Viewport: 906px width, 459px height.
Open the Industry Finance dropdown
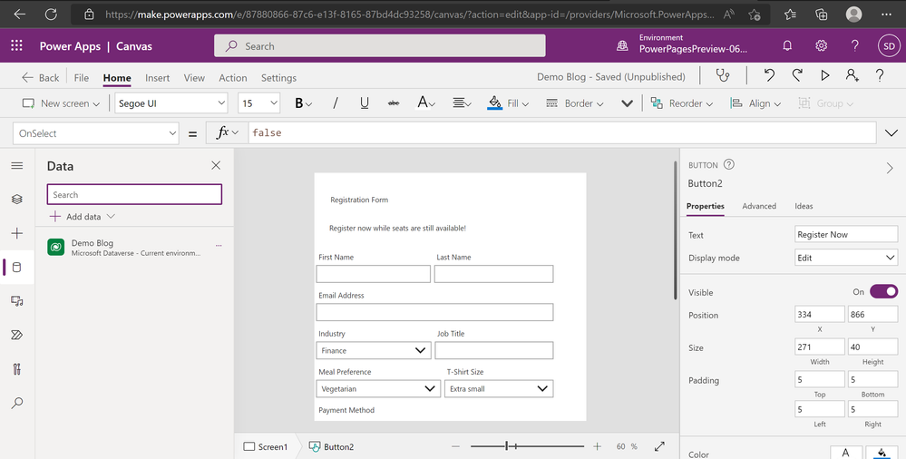click(x=374, y=350)
